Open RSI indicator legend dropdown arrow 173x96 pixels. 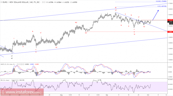point(10,80)
